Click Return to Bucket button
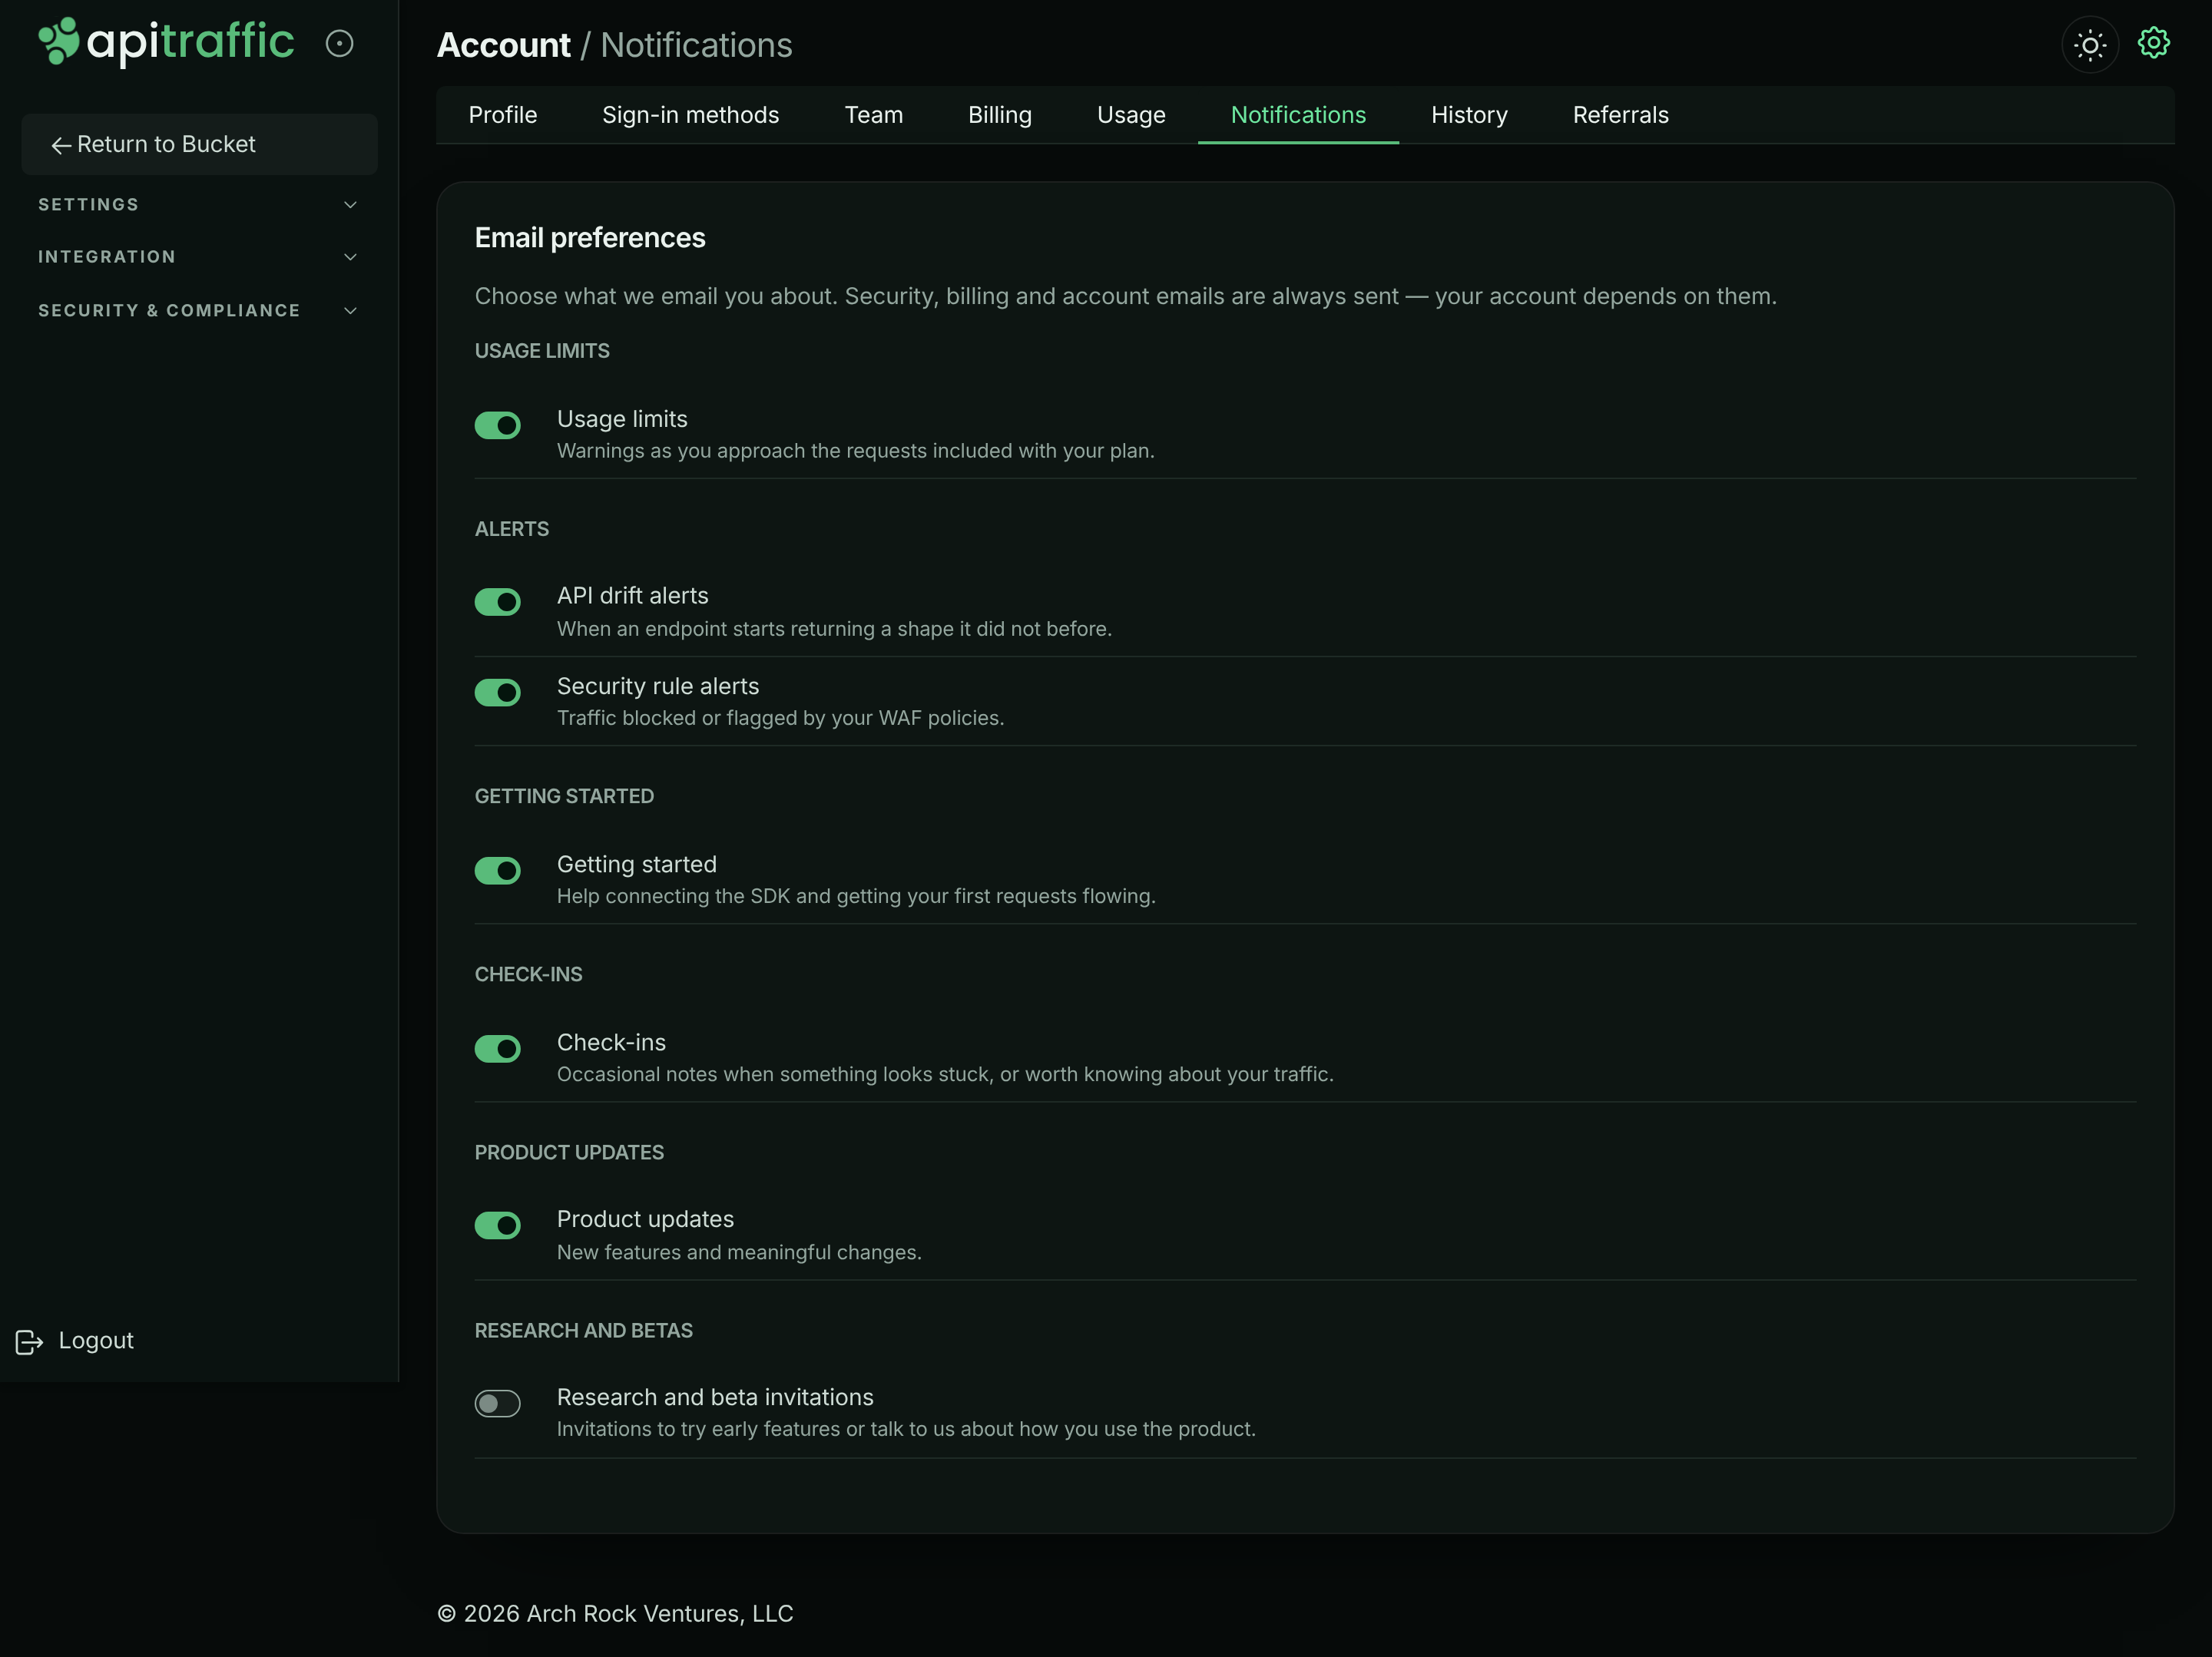 tap(199, 144)
